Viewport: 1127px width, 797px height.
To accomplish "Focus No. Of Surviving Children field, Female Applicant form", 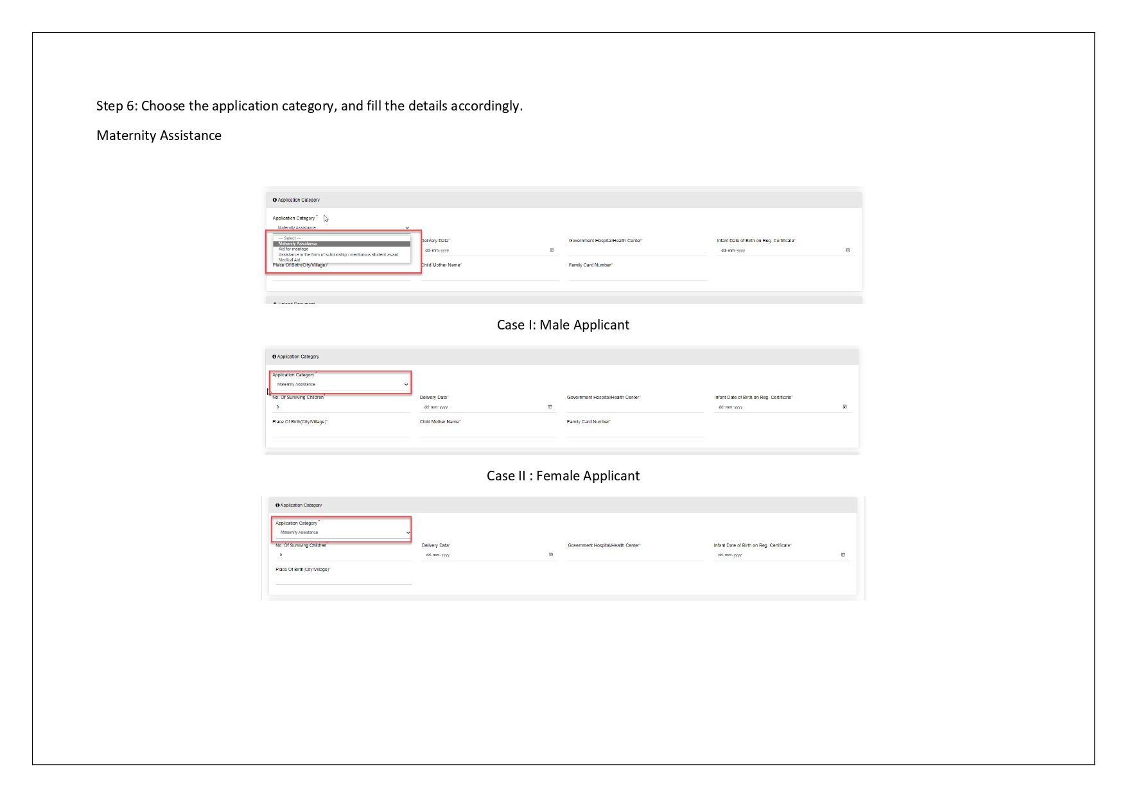I will coord(344,555).
